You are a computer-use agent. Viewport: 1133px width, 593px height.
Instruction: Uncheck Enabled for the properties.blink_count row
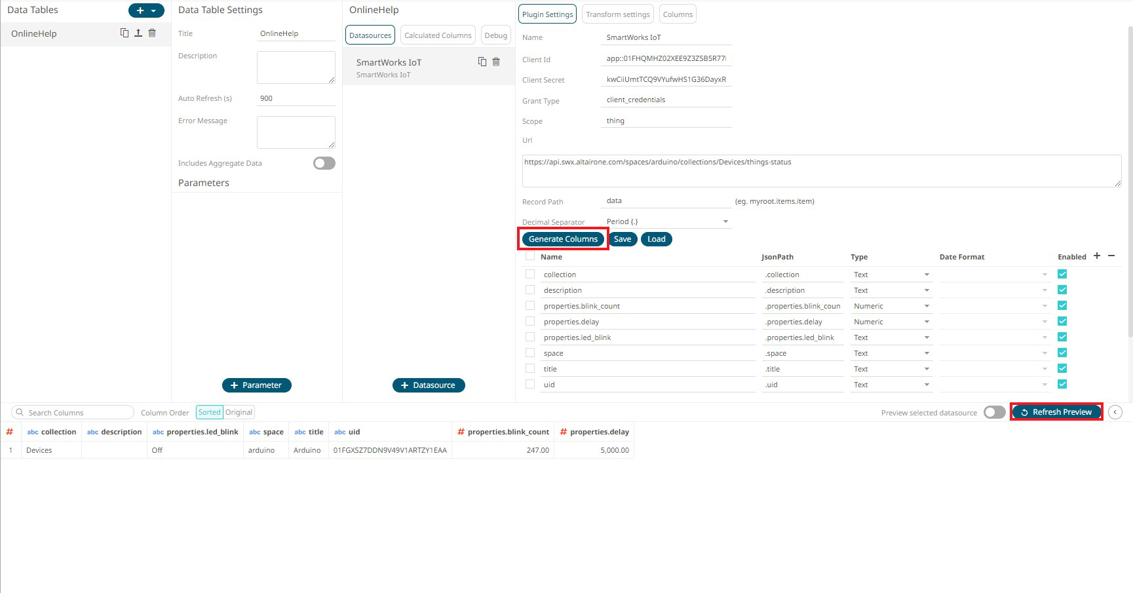pos(1062,305)
